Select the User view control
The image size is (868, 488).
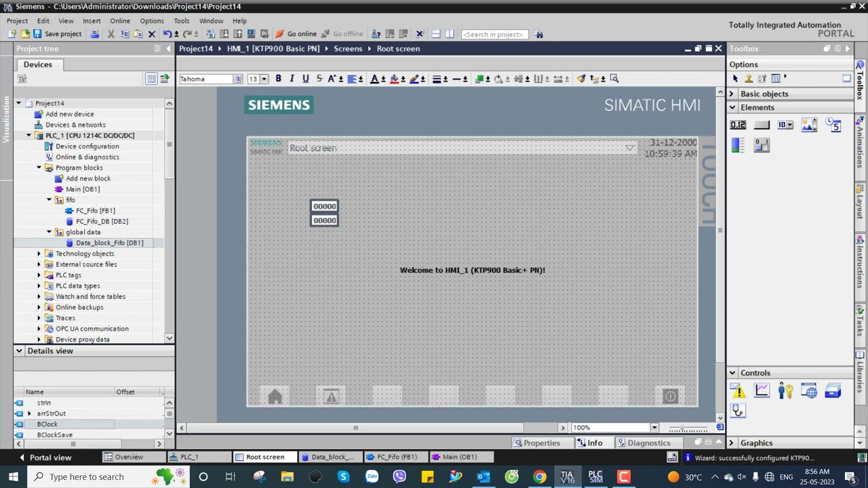pyautogui.click(x=785, y=390)
